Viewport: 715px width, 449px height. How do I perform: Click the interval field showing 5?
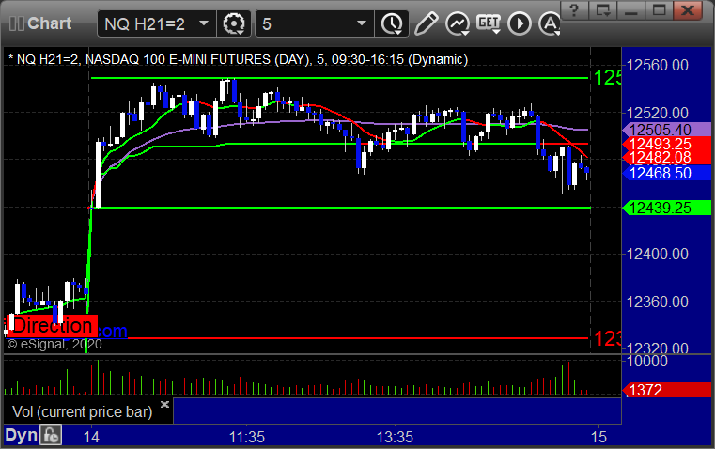315,23
